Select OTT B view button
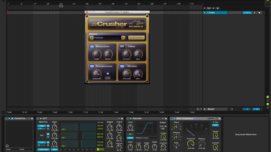Image resolution: width=271 pixels, height=152 pixels. (101, 149)
